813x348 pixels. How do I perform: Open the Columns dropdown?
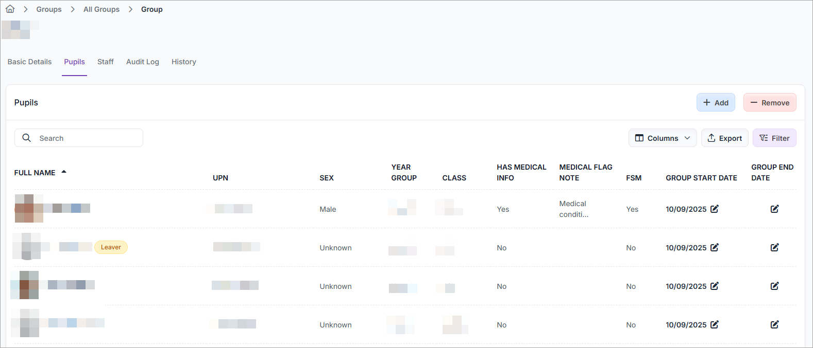662,138
